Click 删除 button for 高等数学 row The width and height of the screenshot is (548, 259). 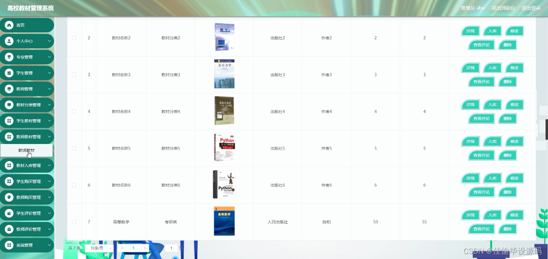[507, 229]
